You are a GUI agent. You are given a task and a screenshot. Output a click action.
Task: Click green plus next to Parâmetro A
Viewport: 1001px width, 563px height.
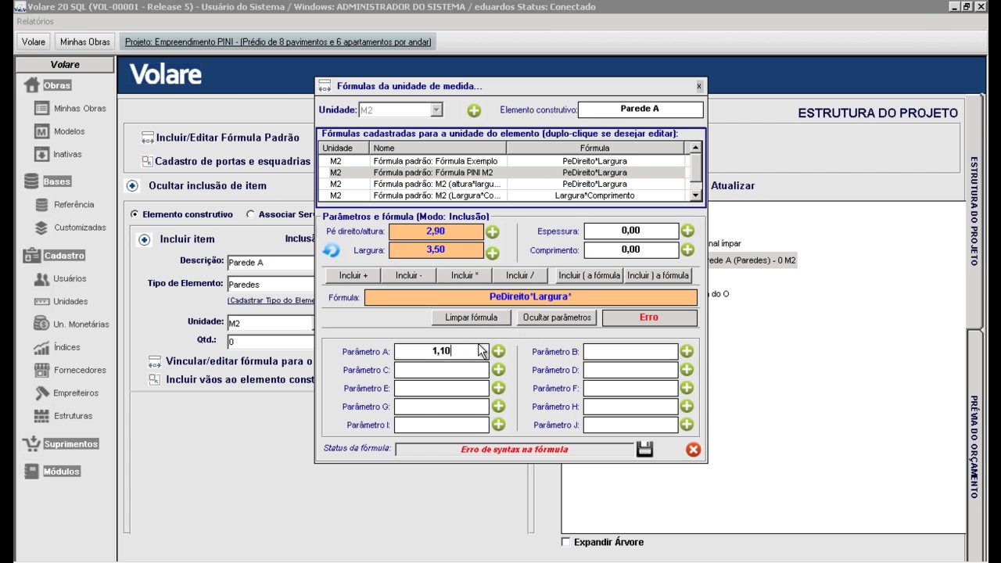[498, 352]
